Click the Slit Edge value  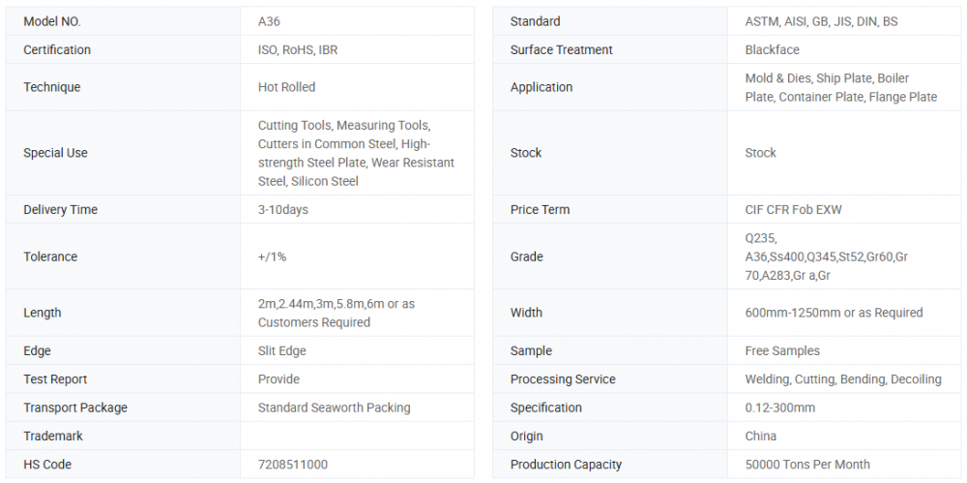[x=282, y=351]
